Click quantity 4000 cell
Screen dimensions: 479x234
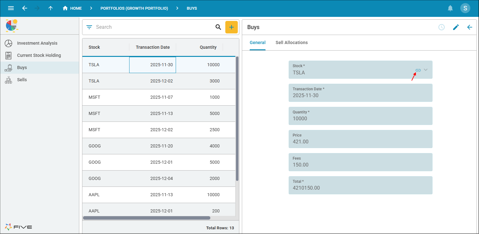pos(199,146)
